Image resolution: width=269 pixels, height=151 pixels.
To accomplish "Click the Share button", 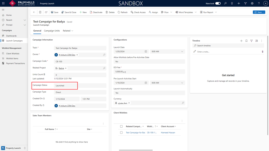I will 259,12.
